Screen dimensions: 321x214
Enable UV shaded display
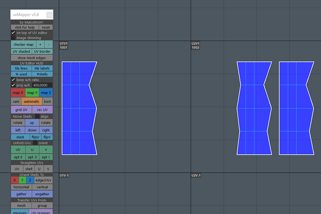pos(21,51)
